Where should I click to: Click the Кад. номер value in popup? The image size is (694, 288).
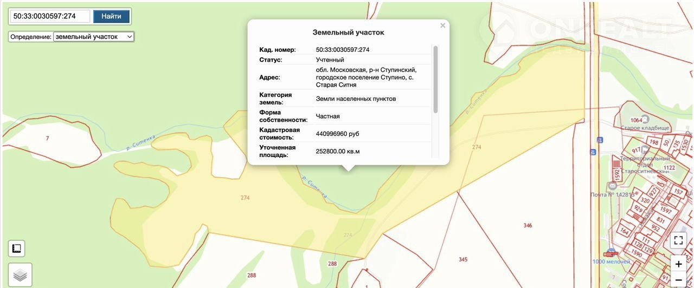point(342,50)
